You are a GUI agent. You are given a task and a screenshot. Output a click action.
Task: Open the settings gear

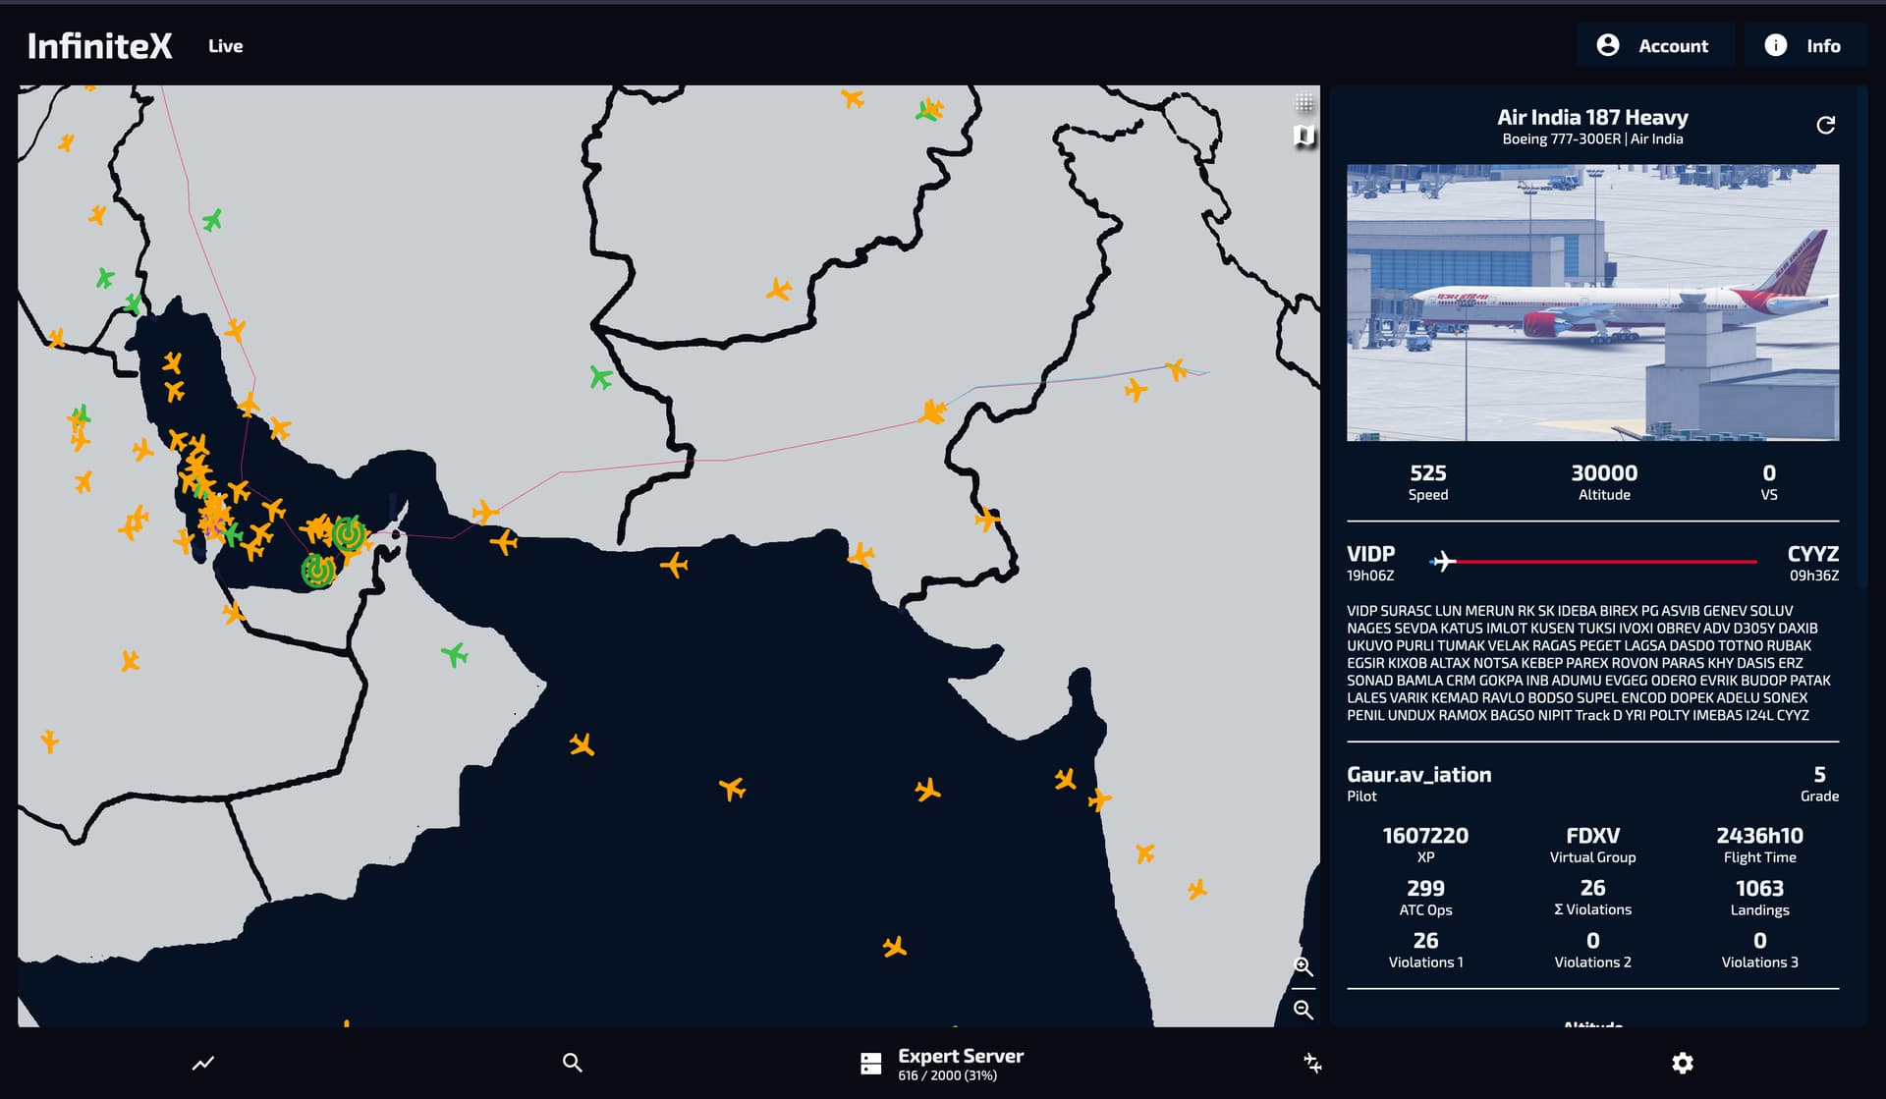click(x=1682, y=1063)
